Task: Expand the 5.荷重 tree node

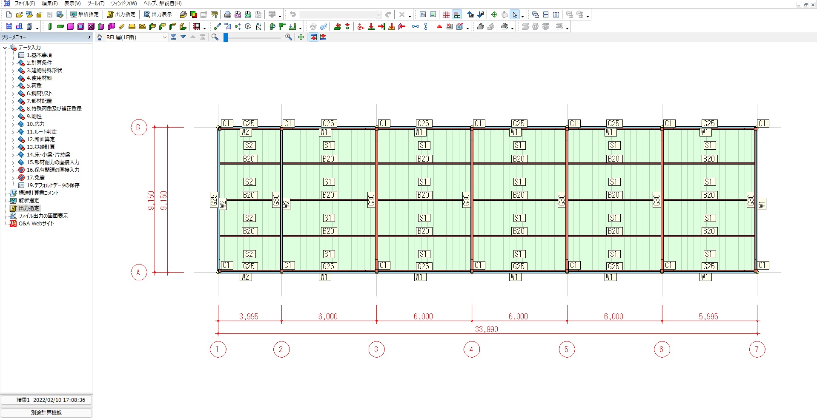Action: click(x=13, y=86)
